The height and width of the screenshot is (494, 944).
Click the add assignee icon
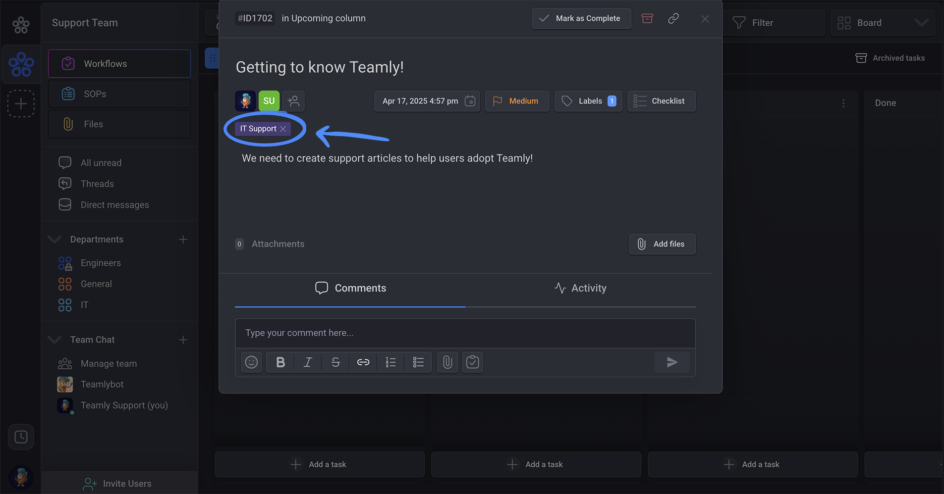[x=293, y=101]
